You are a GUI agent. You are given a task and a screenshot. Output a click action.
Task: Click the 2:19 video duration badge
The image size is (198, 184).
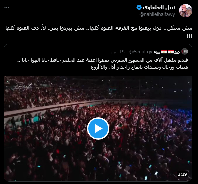(x=182, y=174)
